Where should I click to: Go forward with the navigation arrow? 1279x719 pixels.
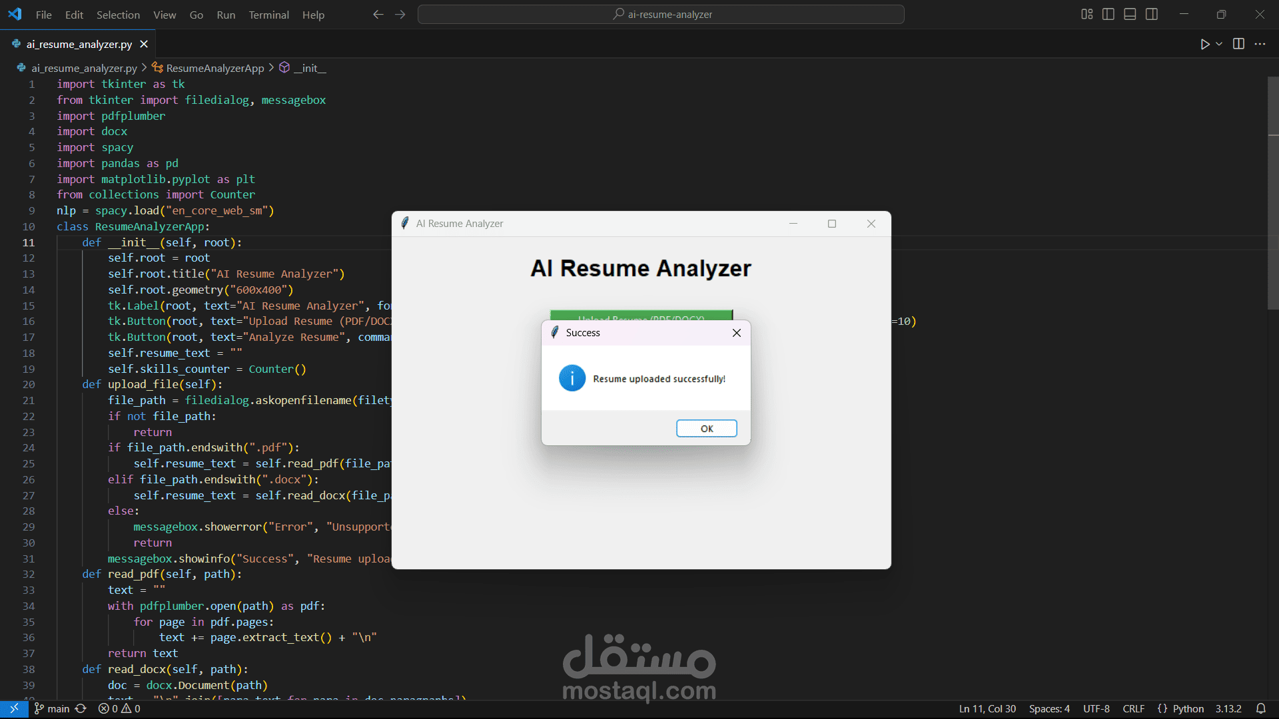click(x=400, y=14)
